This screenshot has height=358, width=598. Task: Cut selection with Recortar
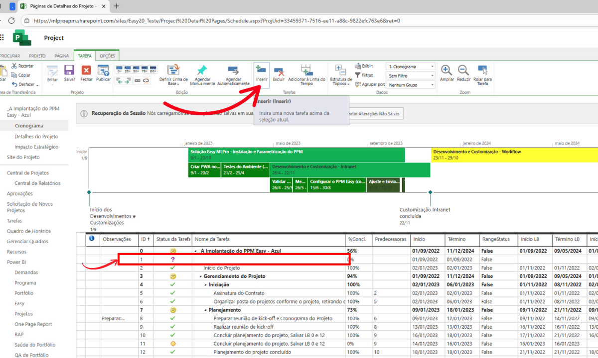pyautogui.click(x=22, y=66)
